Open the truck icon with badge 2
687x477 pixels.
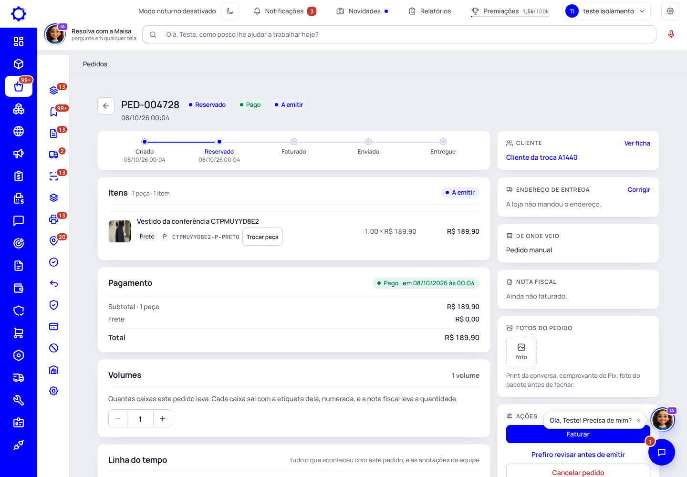pyautogui.click(x=54, y=155)
